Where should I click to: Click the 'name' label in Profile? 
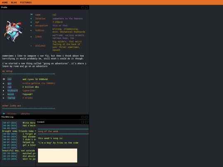[x=38, y=15]
